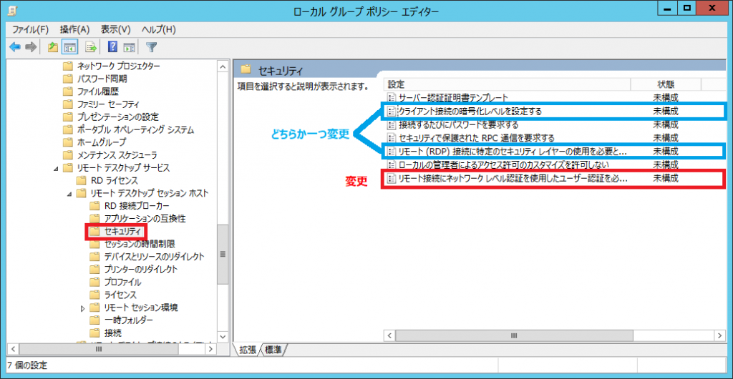Click policy icon of 接続するたびにパスワードを要求する
This screenshot has height=379, width=733.
click(x=392, y=124)
